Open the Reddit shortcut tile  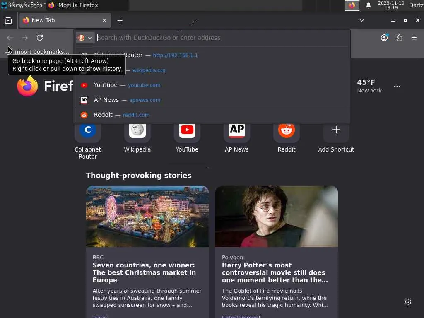coord(287,138)
